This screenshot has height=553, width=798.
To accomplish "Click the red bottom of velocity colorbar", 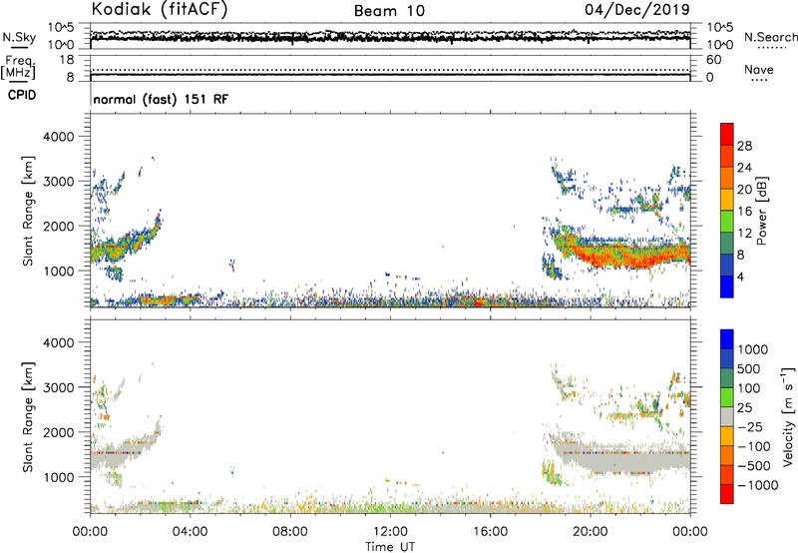I will tap(727, 495).
